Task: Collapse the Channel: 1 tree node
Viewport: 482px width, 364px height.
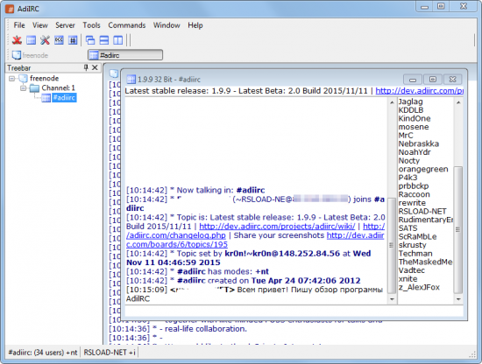Action: pyautogui.click(x=24, y=88)
